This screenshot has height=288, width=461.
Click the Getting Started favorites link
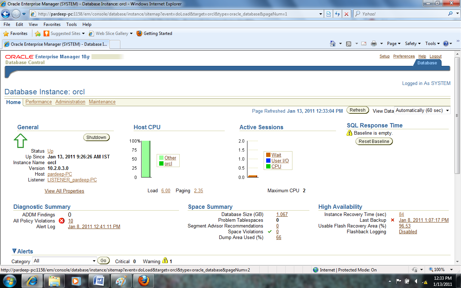(154, 33)
